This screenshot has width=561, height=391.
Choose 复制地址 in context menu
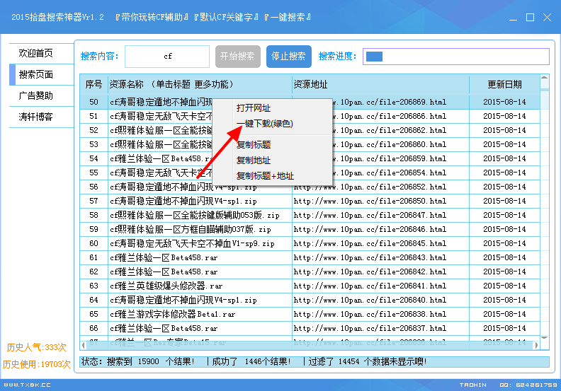(254, 161)
